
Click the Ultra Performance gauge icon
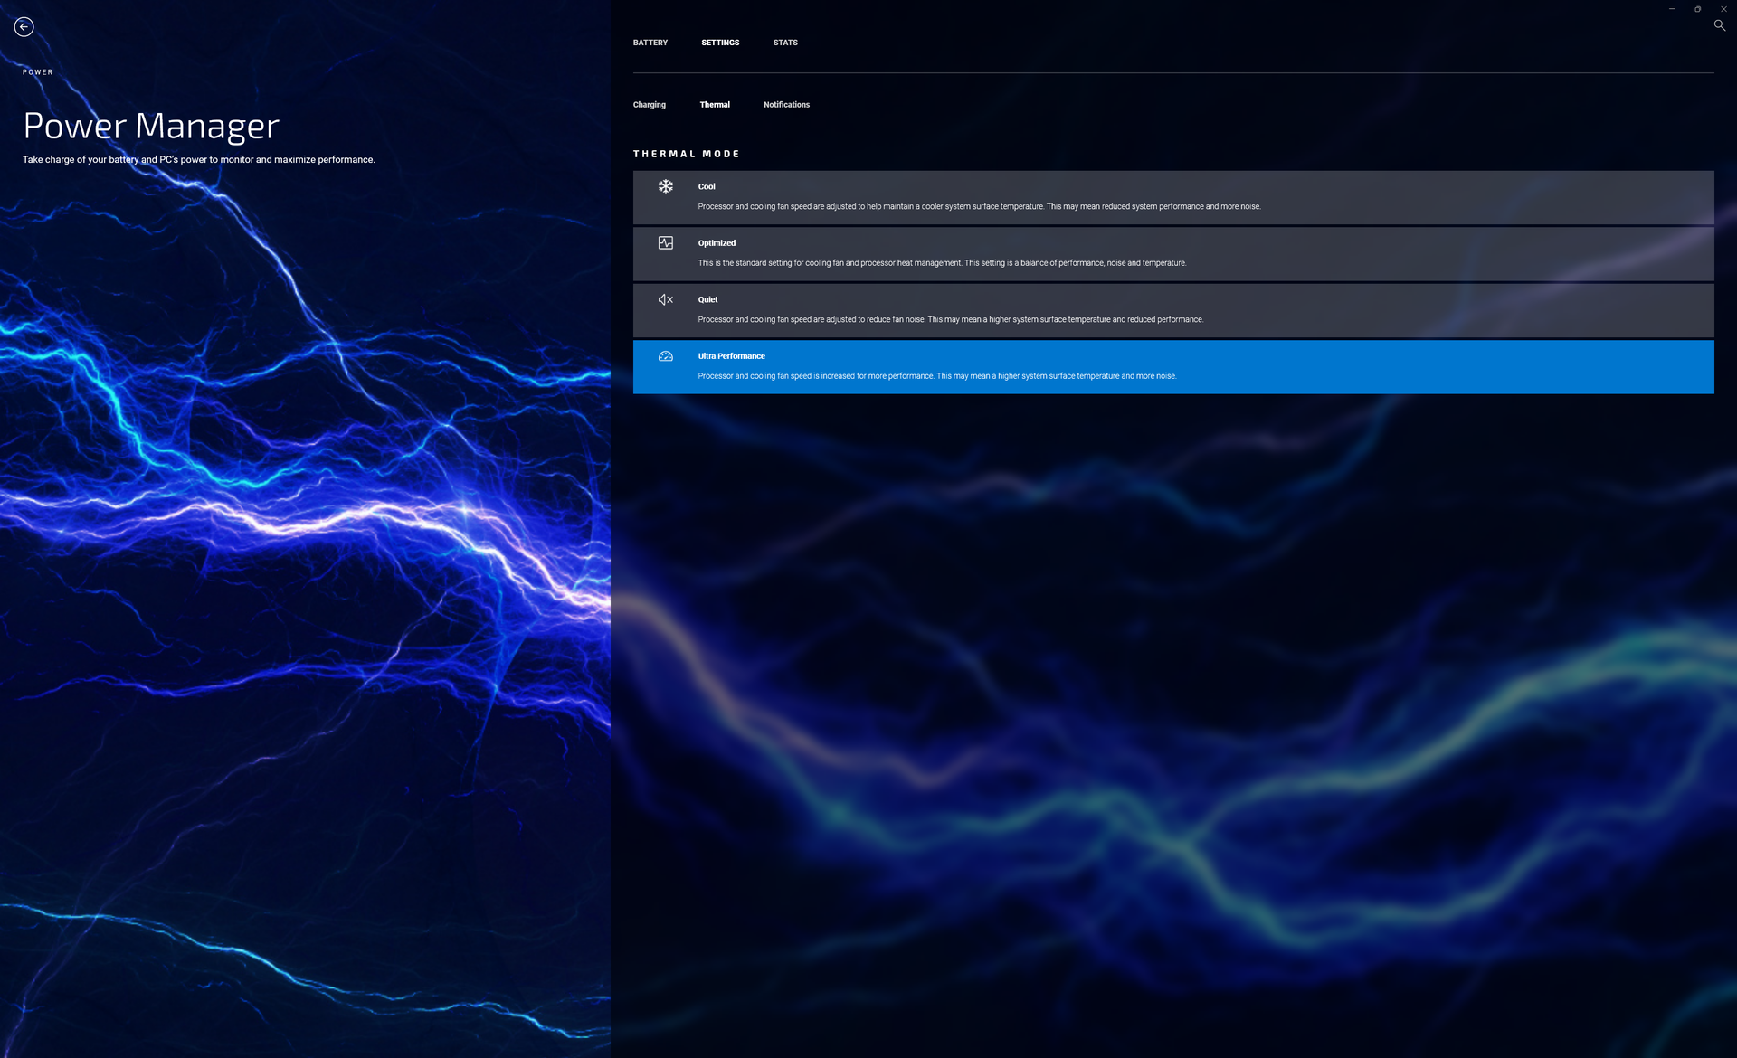tap(666, 356)
